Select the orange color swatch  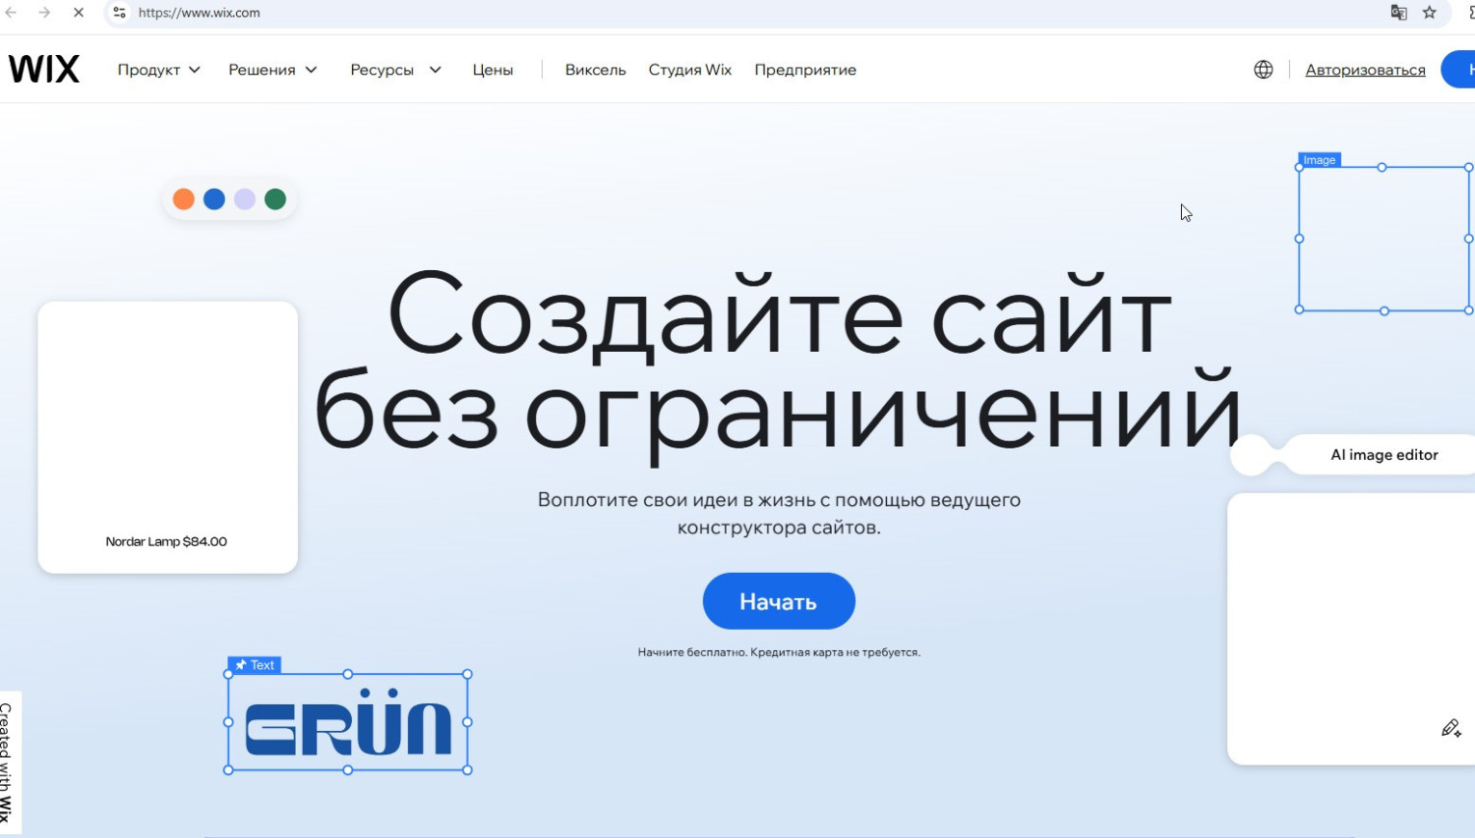tap(184, 199)
